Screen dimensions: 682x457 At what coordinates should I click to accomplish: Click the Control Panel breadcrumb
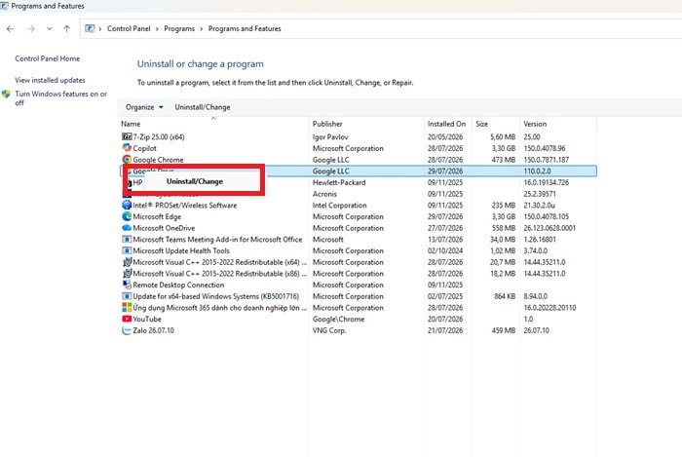coord(129,28)
